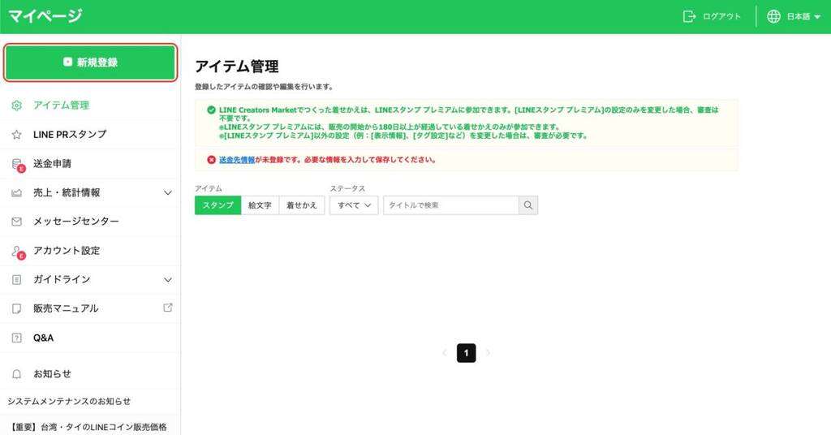Switch to the 絵文字 tab
Viewport: 831px width, 435px height.
point(260,205)
